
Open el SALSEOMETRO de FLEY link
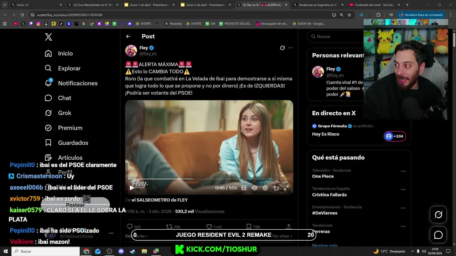[160, 200]
